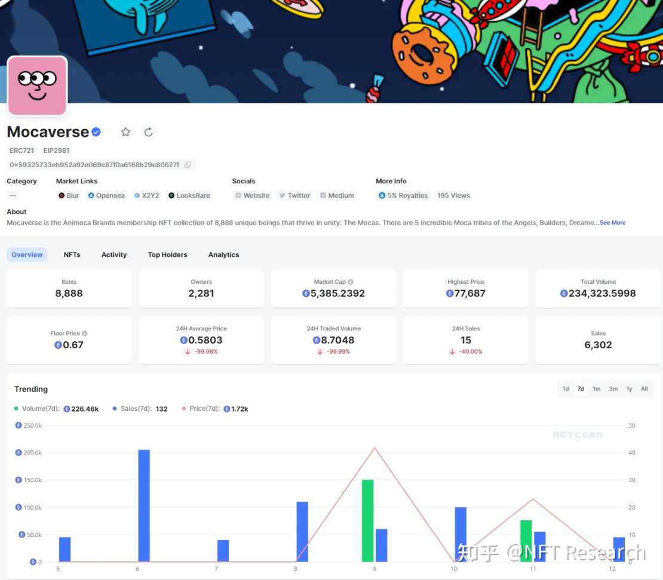663x580 pixels.
Task: Click the 195 Views badge
Action: pyautogui.click(x=454, y=195)
